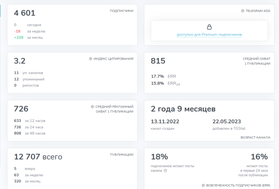Click the 815 average reach number

(158, 61)
